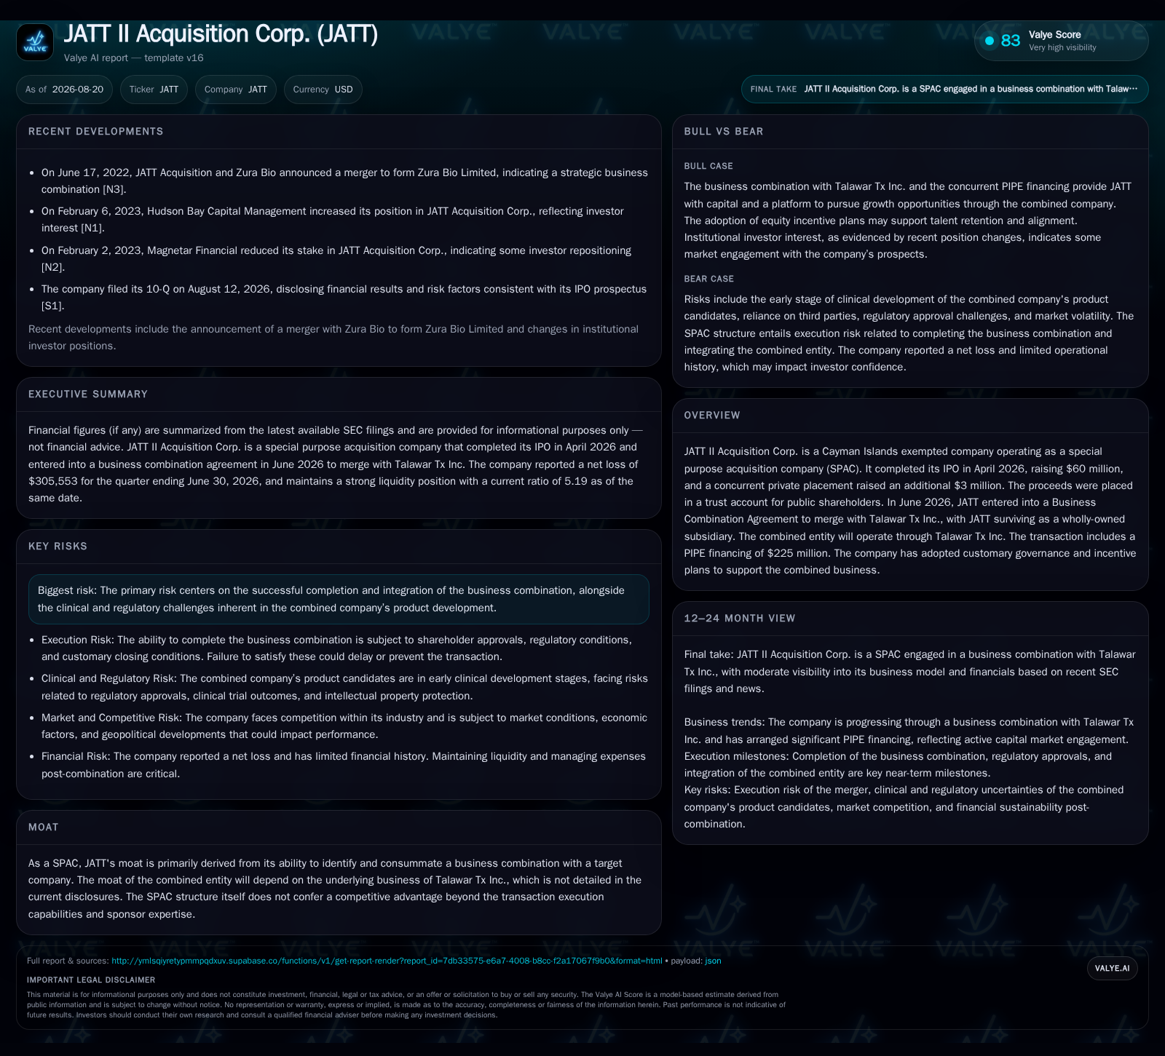The image size is (1165, 1056).
Task: Select the score value "83"
Action: pos(1011,41)
